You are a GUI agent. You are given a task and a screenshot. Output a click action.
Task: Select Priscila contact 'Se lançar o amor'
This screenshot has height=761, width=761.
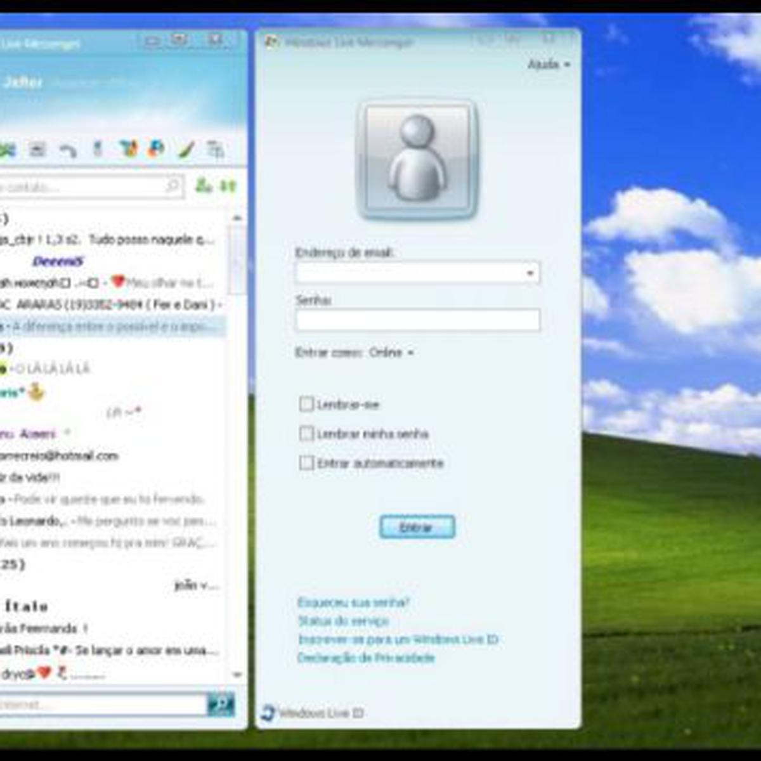click(x=112, y=650)
